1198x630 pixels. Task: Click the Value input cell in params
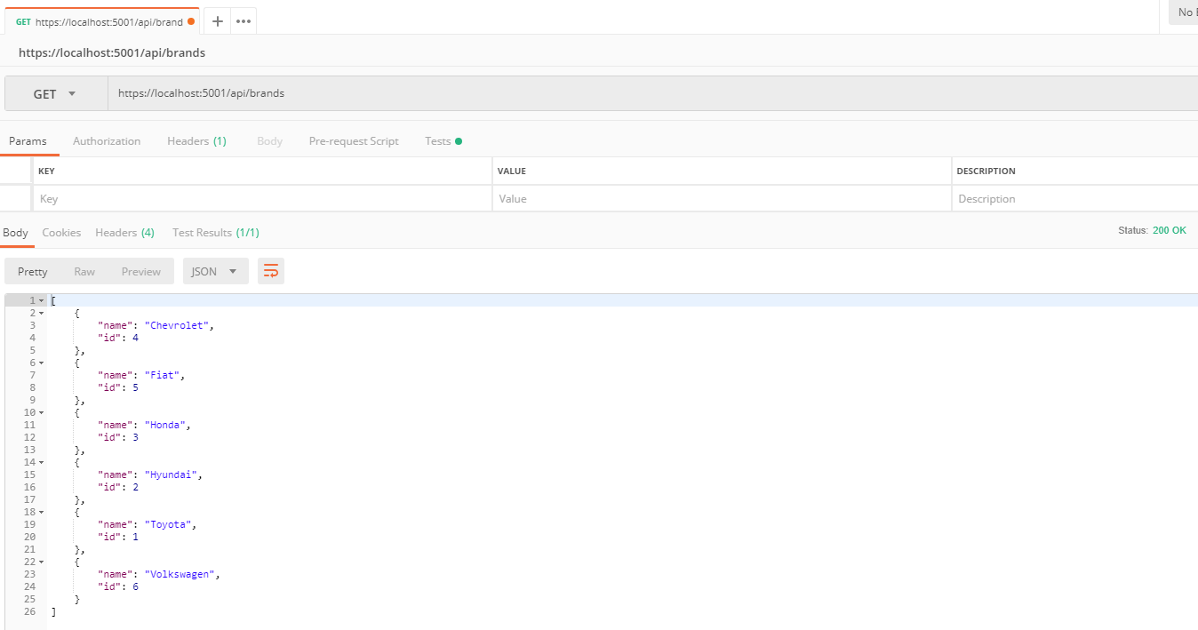point(722,199)
